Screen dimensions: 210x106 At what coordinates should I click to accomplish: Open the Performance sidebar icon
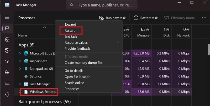pyautogui.click(x=7, y=39)
